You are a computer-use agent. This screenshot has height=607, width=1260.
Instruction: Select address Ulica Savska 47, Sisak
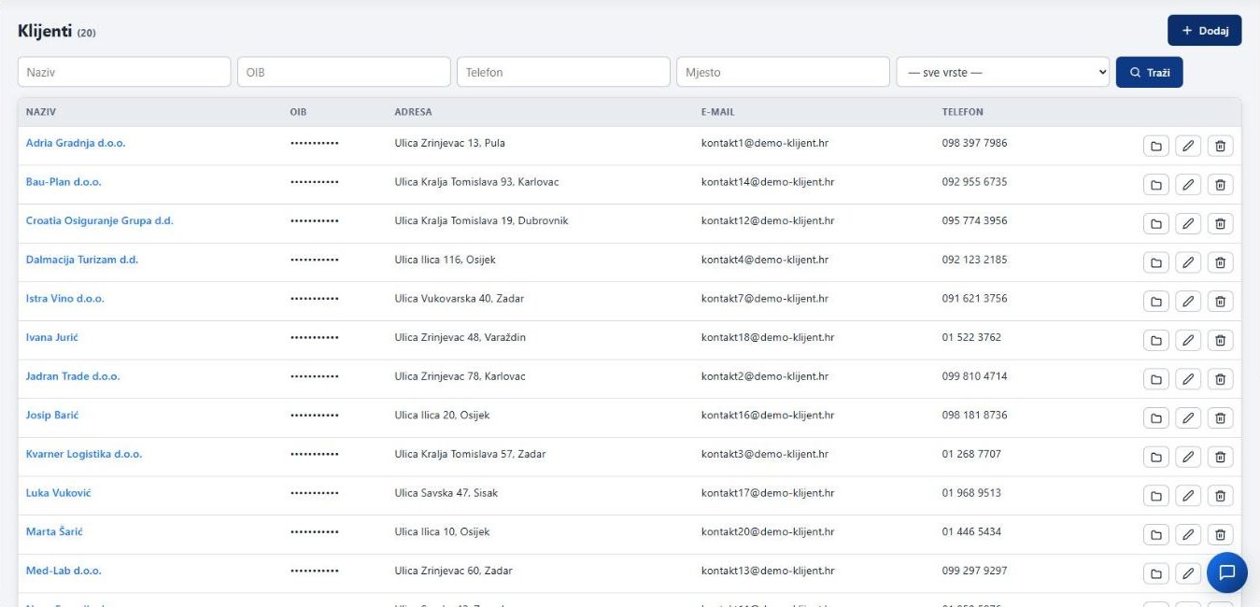point(446,493)
